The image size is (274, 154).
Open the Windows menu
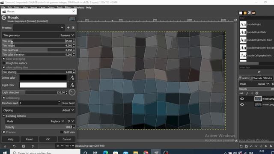coord(79,8)
